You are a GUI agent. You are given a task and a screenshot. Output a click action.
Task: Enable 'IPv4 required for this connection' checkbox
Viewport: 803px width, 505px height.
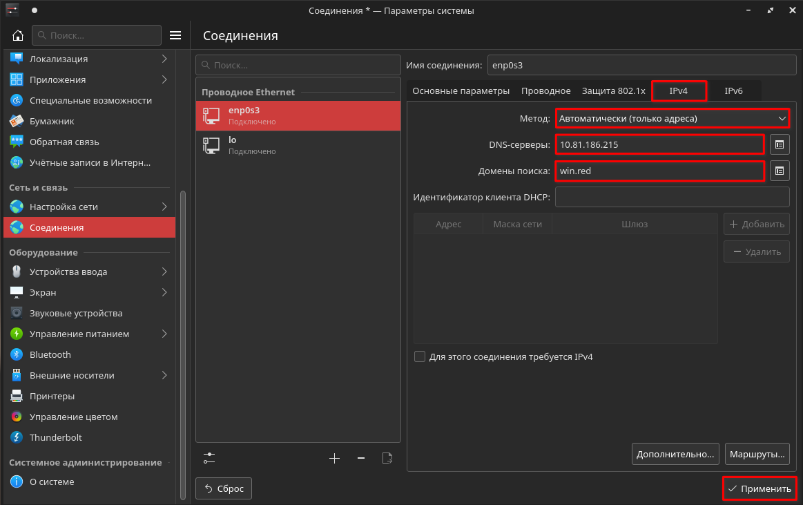tap(420, 357)
